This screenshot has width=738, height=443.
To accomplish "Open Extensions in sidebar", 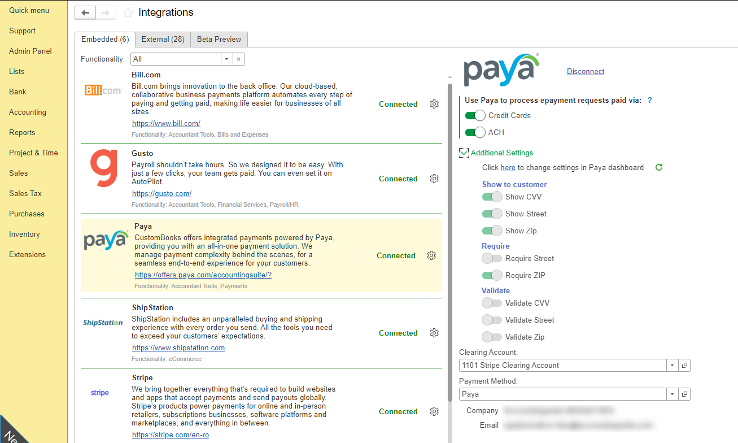I will point(27,254).
